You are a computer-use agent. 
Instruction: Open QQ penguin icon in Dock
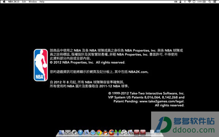pos(105,132)
